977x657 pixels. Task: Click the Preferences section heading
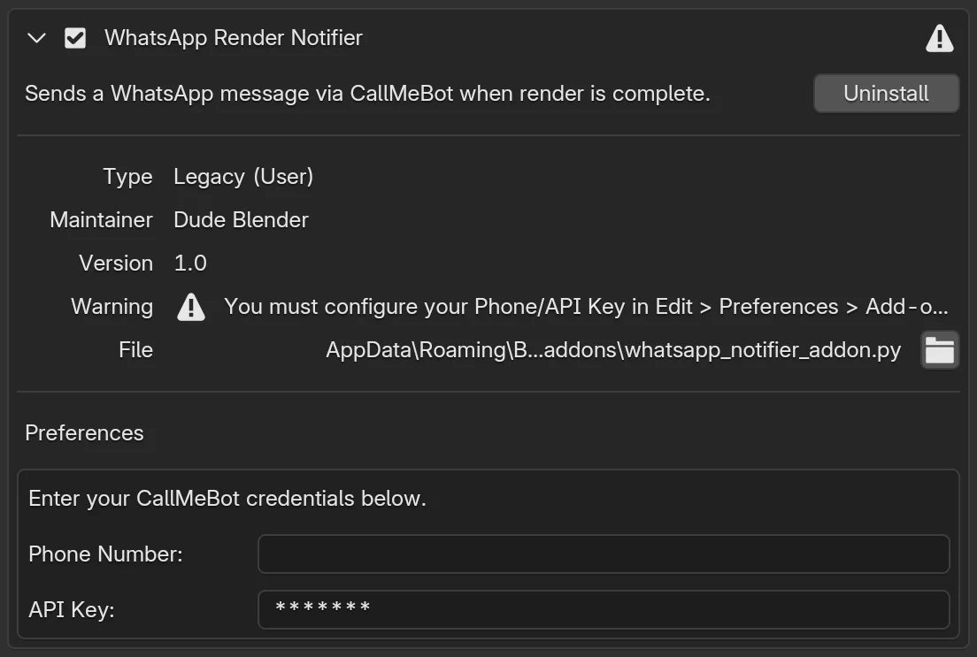[84, 433]
